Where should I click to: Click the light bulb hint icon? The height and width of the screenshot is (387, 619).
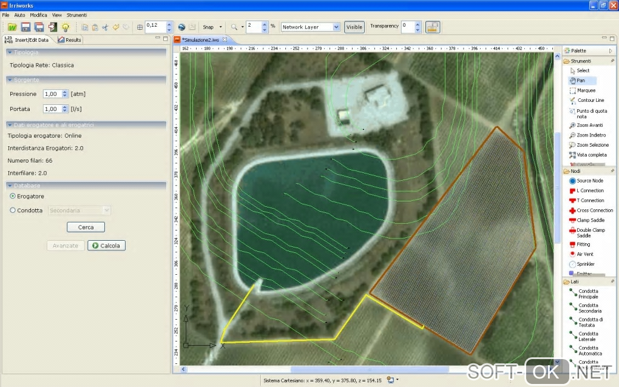66,27
